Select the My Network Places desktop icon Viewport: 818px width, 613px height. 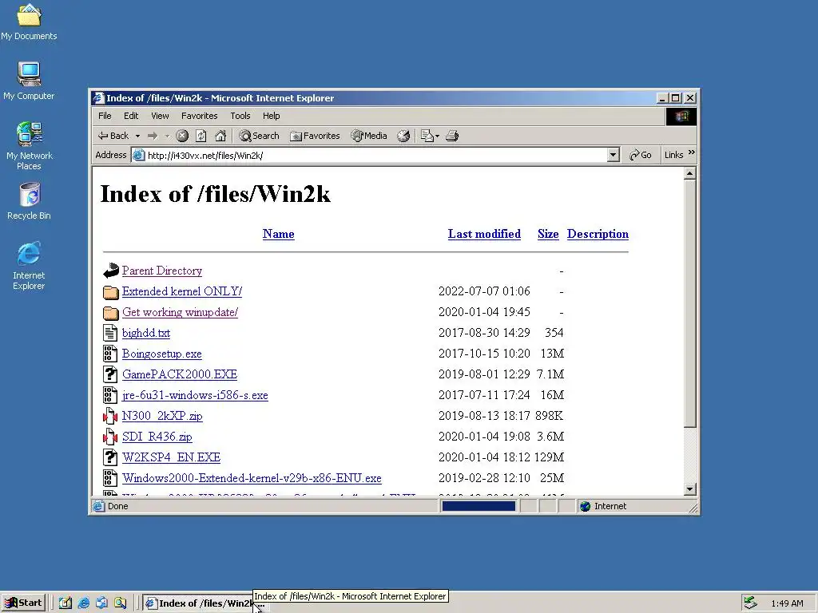(x=30, y=146)
